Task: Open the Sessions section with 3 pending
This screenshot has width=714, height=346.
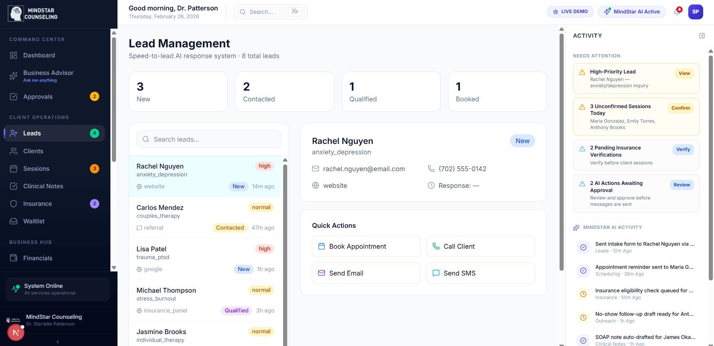Action: pyautogui.click(x=37, y=169)
